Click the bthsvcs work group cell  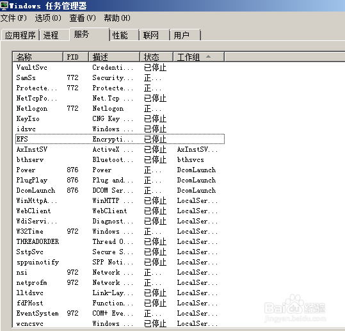click(x=191, y=159)
